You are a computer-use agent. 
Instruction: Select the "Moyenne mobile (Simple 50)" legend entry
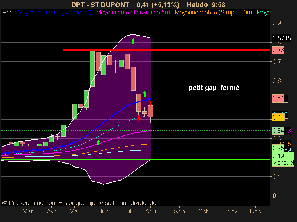(133, 13)
